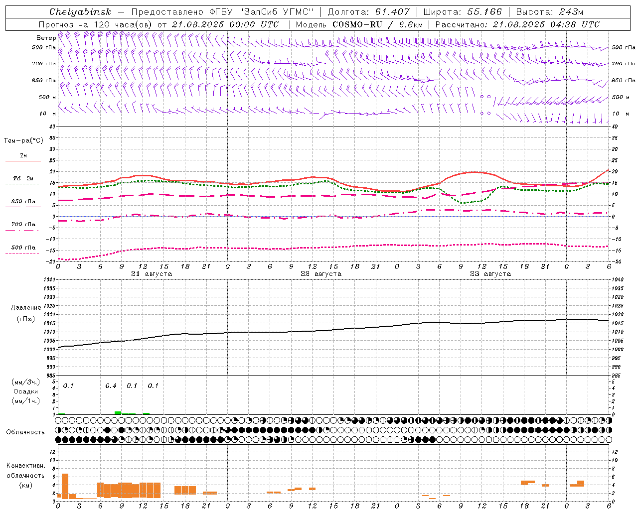
Task: Click the '22 августа' date label
Action: 321,274
